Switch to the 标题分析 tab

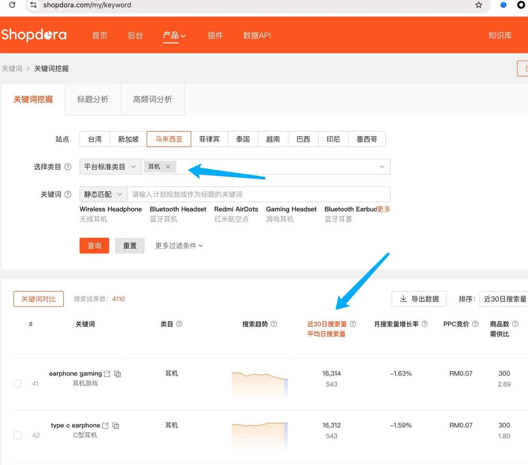pos(93,99)
